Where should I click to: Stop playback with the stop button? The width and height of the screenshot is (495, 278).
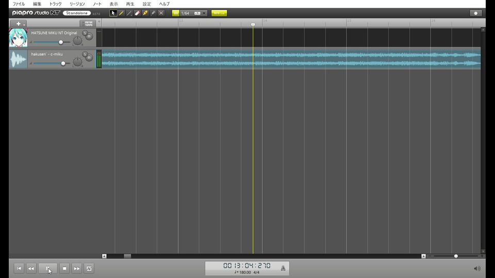click(64, 269)
